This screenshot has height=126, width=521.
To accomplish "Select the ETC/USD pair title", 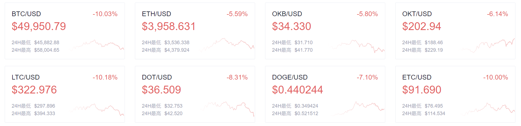I will [x=417, y=77].
